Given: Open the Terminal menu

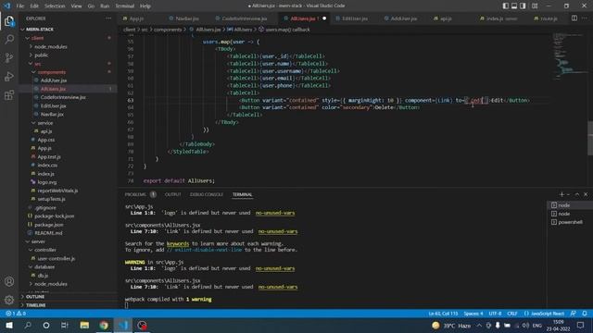Looking at the screenshot, I should point(125,6).
